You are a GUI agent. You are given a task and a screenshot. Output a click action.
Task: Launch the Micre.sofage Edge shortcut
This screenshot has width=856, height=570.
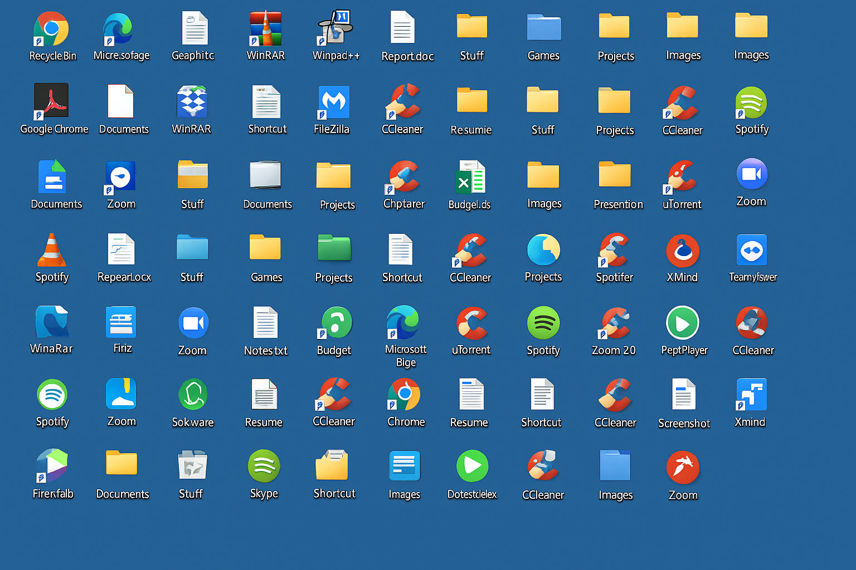pos(118,29)
